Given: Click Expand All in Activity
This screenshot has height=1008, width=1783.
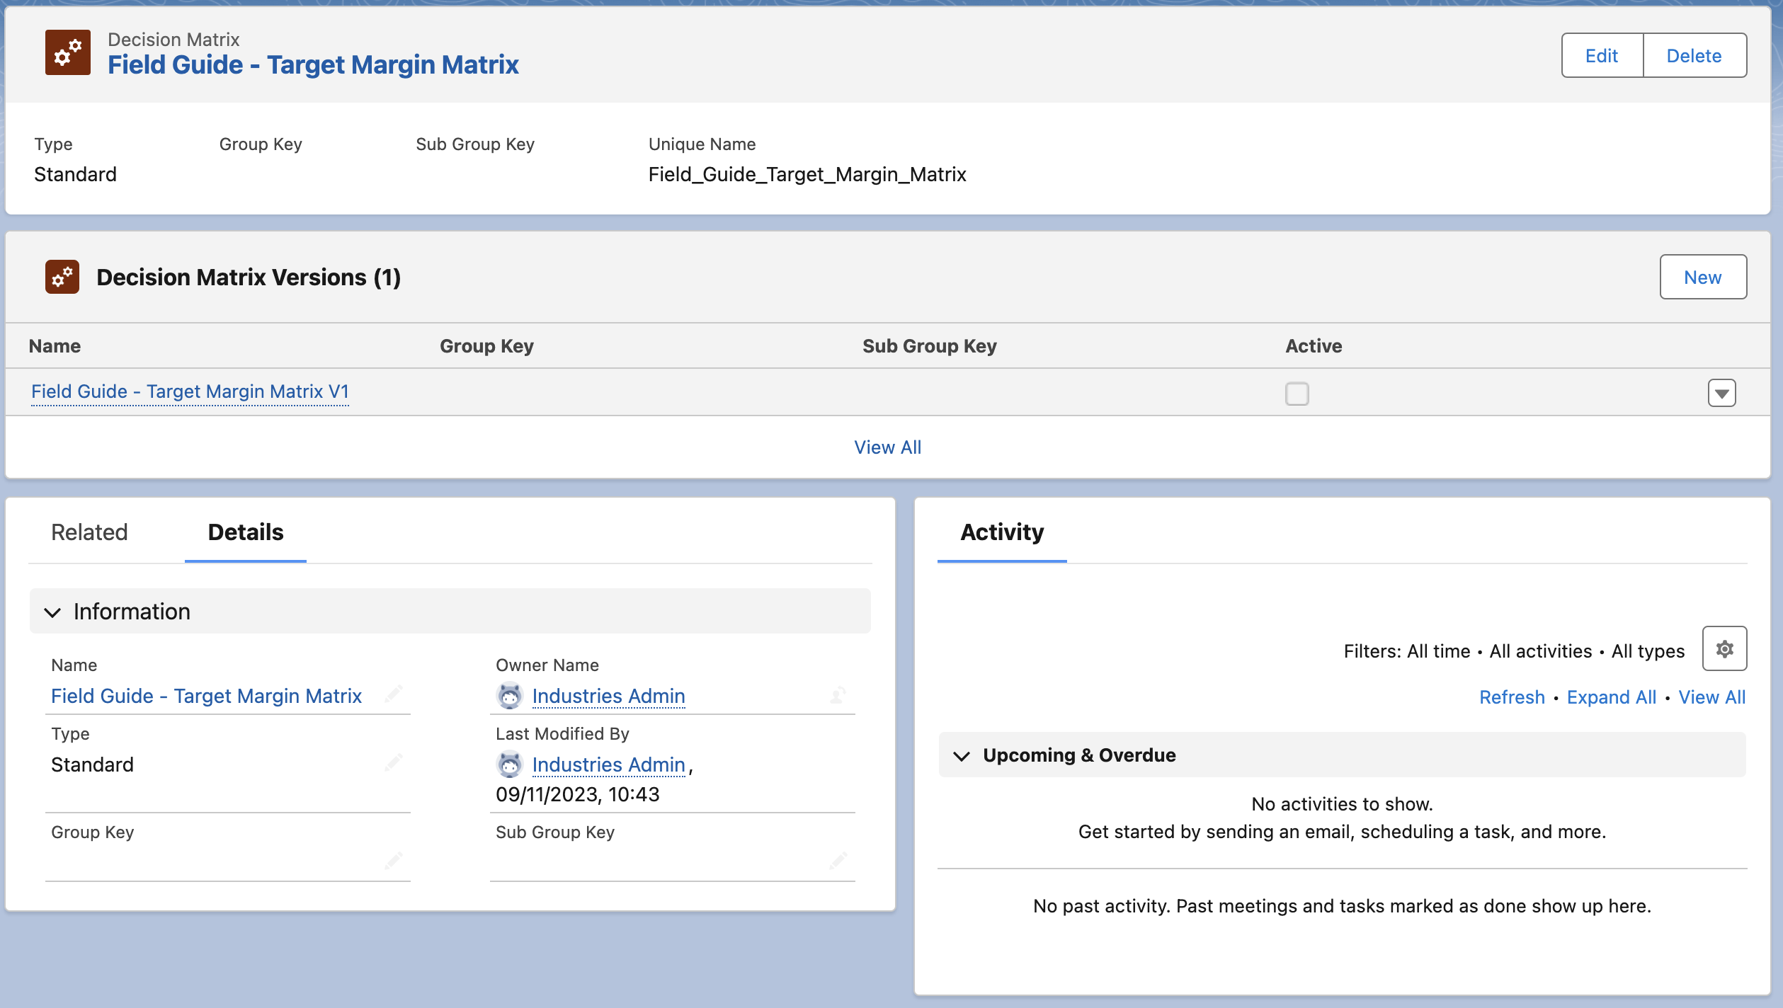Looking at the screenshot, I should pos(1612,697).
